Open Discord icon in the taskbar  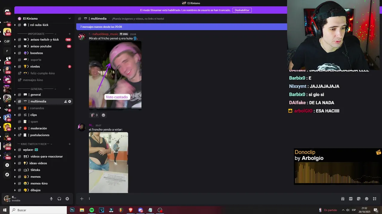click(x=141, y=210)
